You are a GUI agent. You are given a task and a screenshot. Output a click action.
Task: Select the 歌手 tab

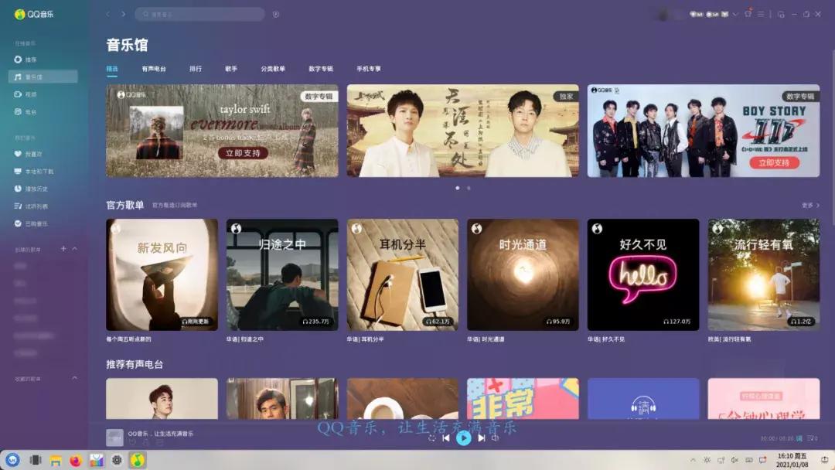pos(231,69)
